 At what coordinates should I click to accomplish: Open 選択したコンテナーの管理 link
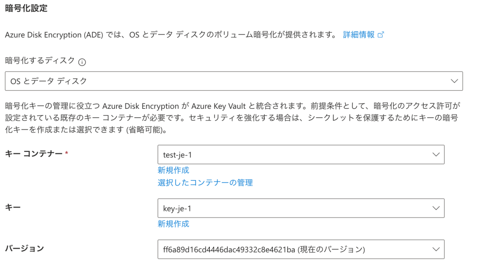[205, 183]
